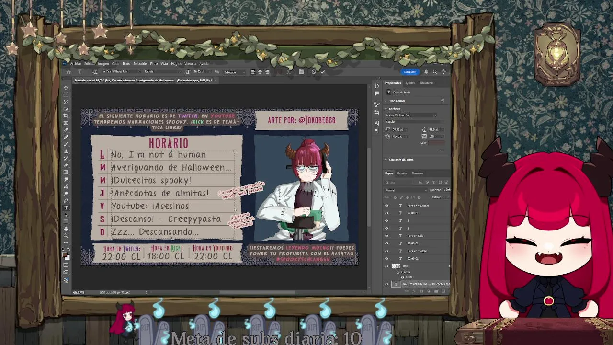Viewport: 613px width, 345px height.
Task: Reset transform in Properties panel
Action: [x=443, y=101]
